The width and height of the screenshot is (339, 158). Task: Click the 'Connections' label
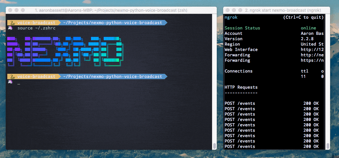click(238, 71)
